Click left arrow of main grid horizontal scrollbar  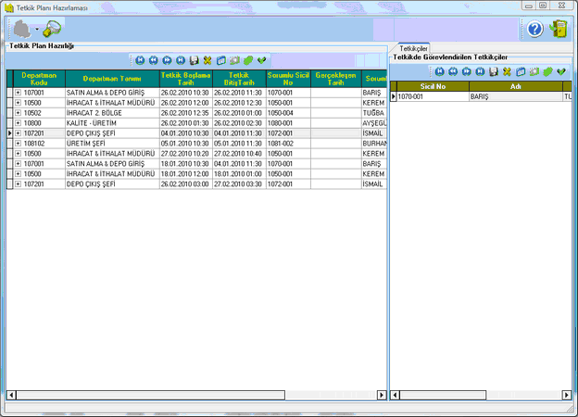pyautogui.click(x=11, y=396)
